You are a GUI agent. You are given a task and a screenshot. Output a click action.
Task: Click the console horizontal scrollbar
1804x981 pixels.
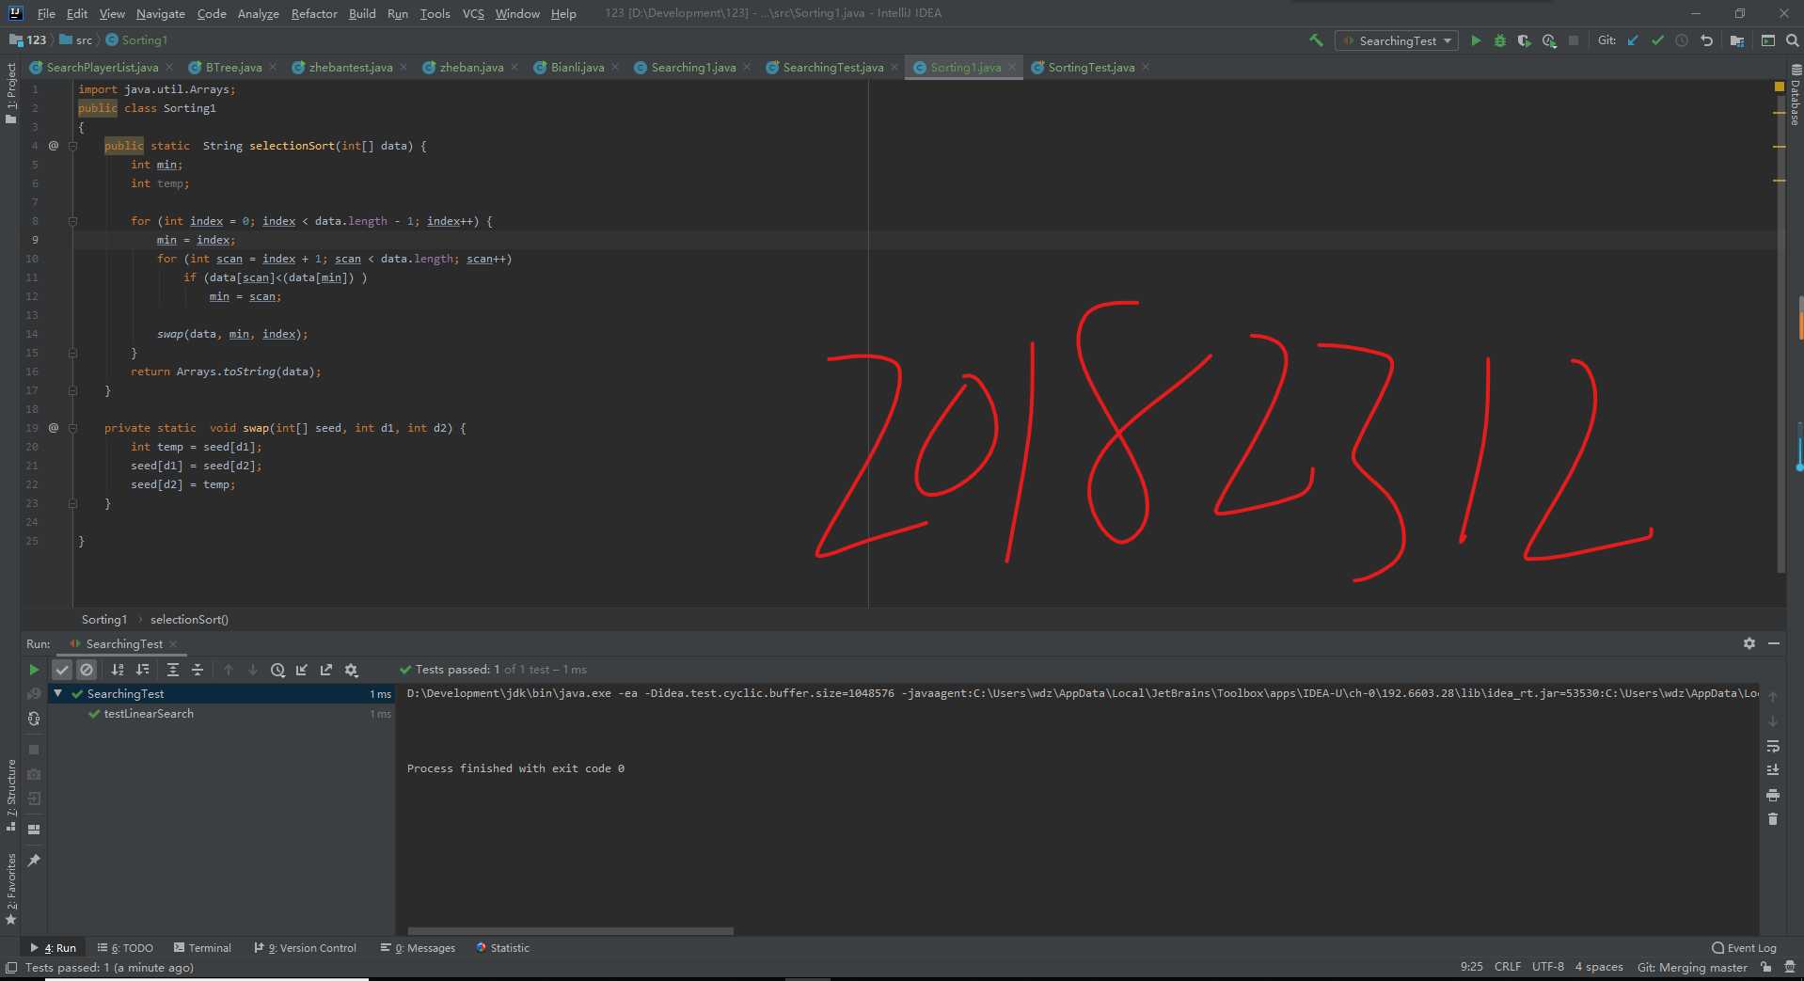(x=570, y=931)
